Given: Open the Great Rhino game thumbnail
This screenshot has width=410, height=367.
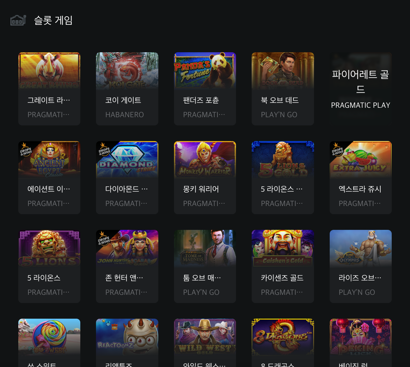Looking at the screenshot, I should (x=49, y=71).
